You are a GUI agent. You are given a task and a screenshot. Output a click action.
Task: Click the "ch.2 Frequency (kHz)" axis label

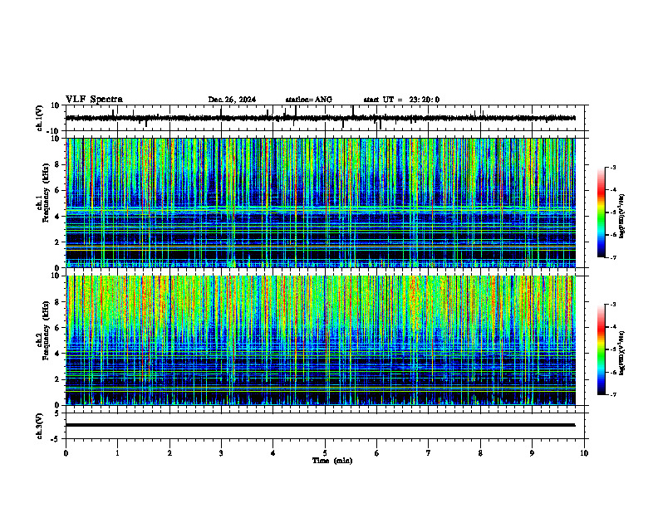42,330
